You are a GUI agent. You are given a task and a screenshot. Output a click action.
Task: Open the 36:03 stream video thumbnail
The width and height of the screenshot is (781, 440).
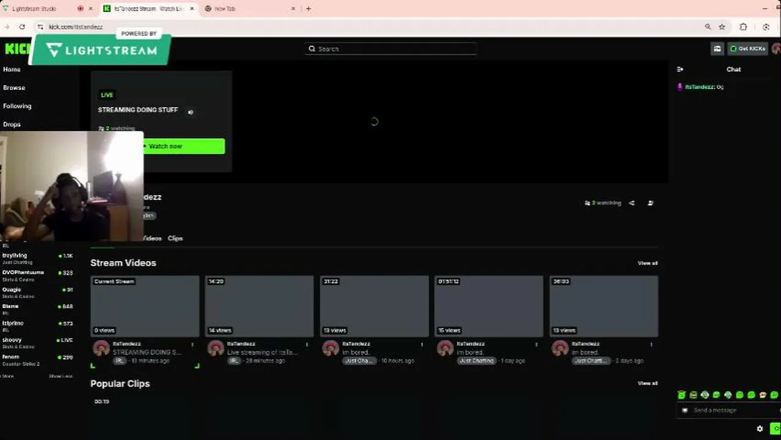click(x=604, y=306)
